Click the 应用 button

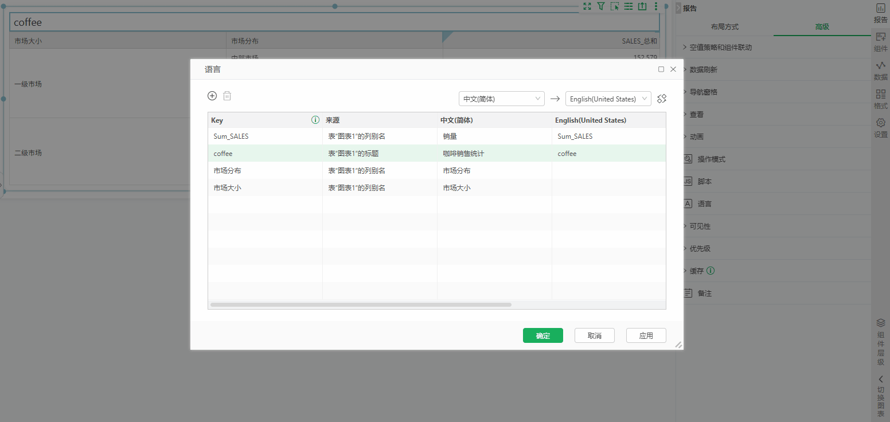tap(646, 335)
